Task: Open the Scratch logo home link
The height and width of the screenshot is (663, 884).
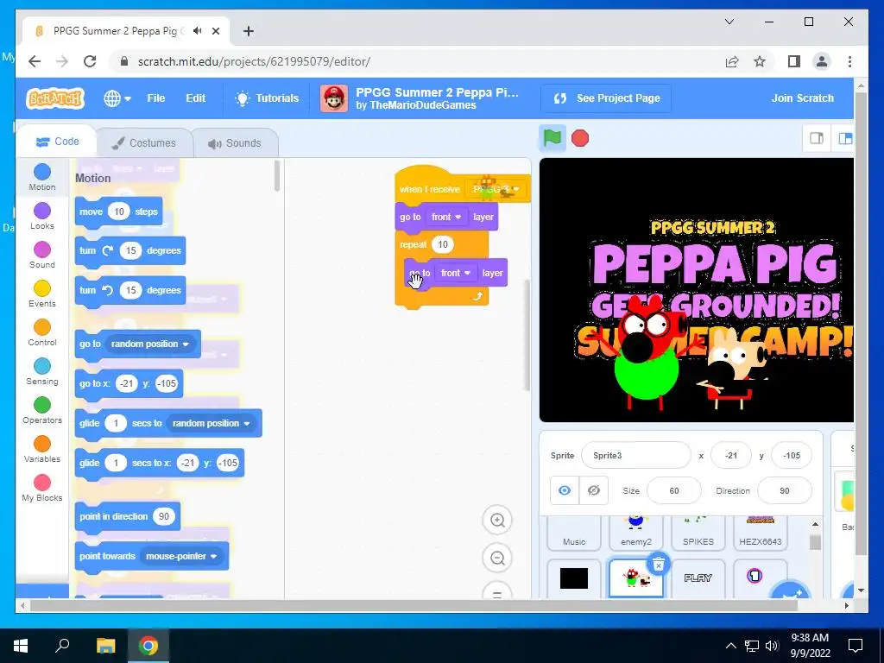Action: click(54, 98)
